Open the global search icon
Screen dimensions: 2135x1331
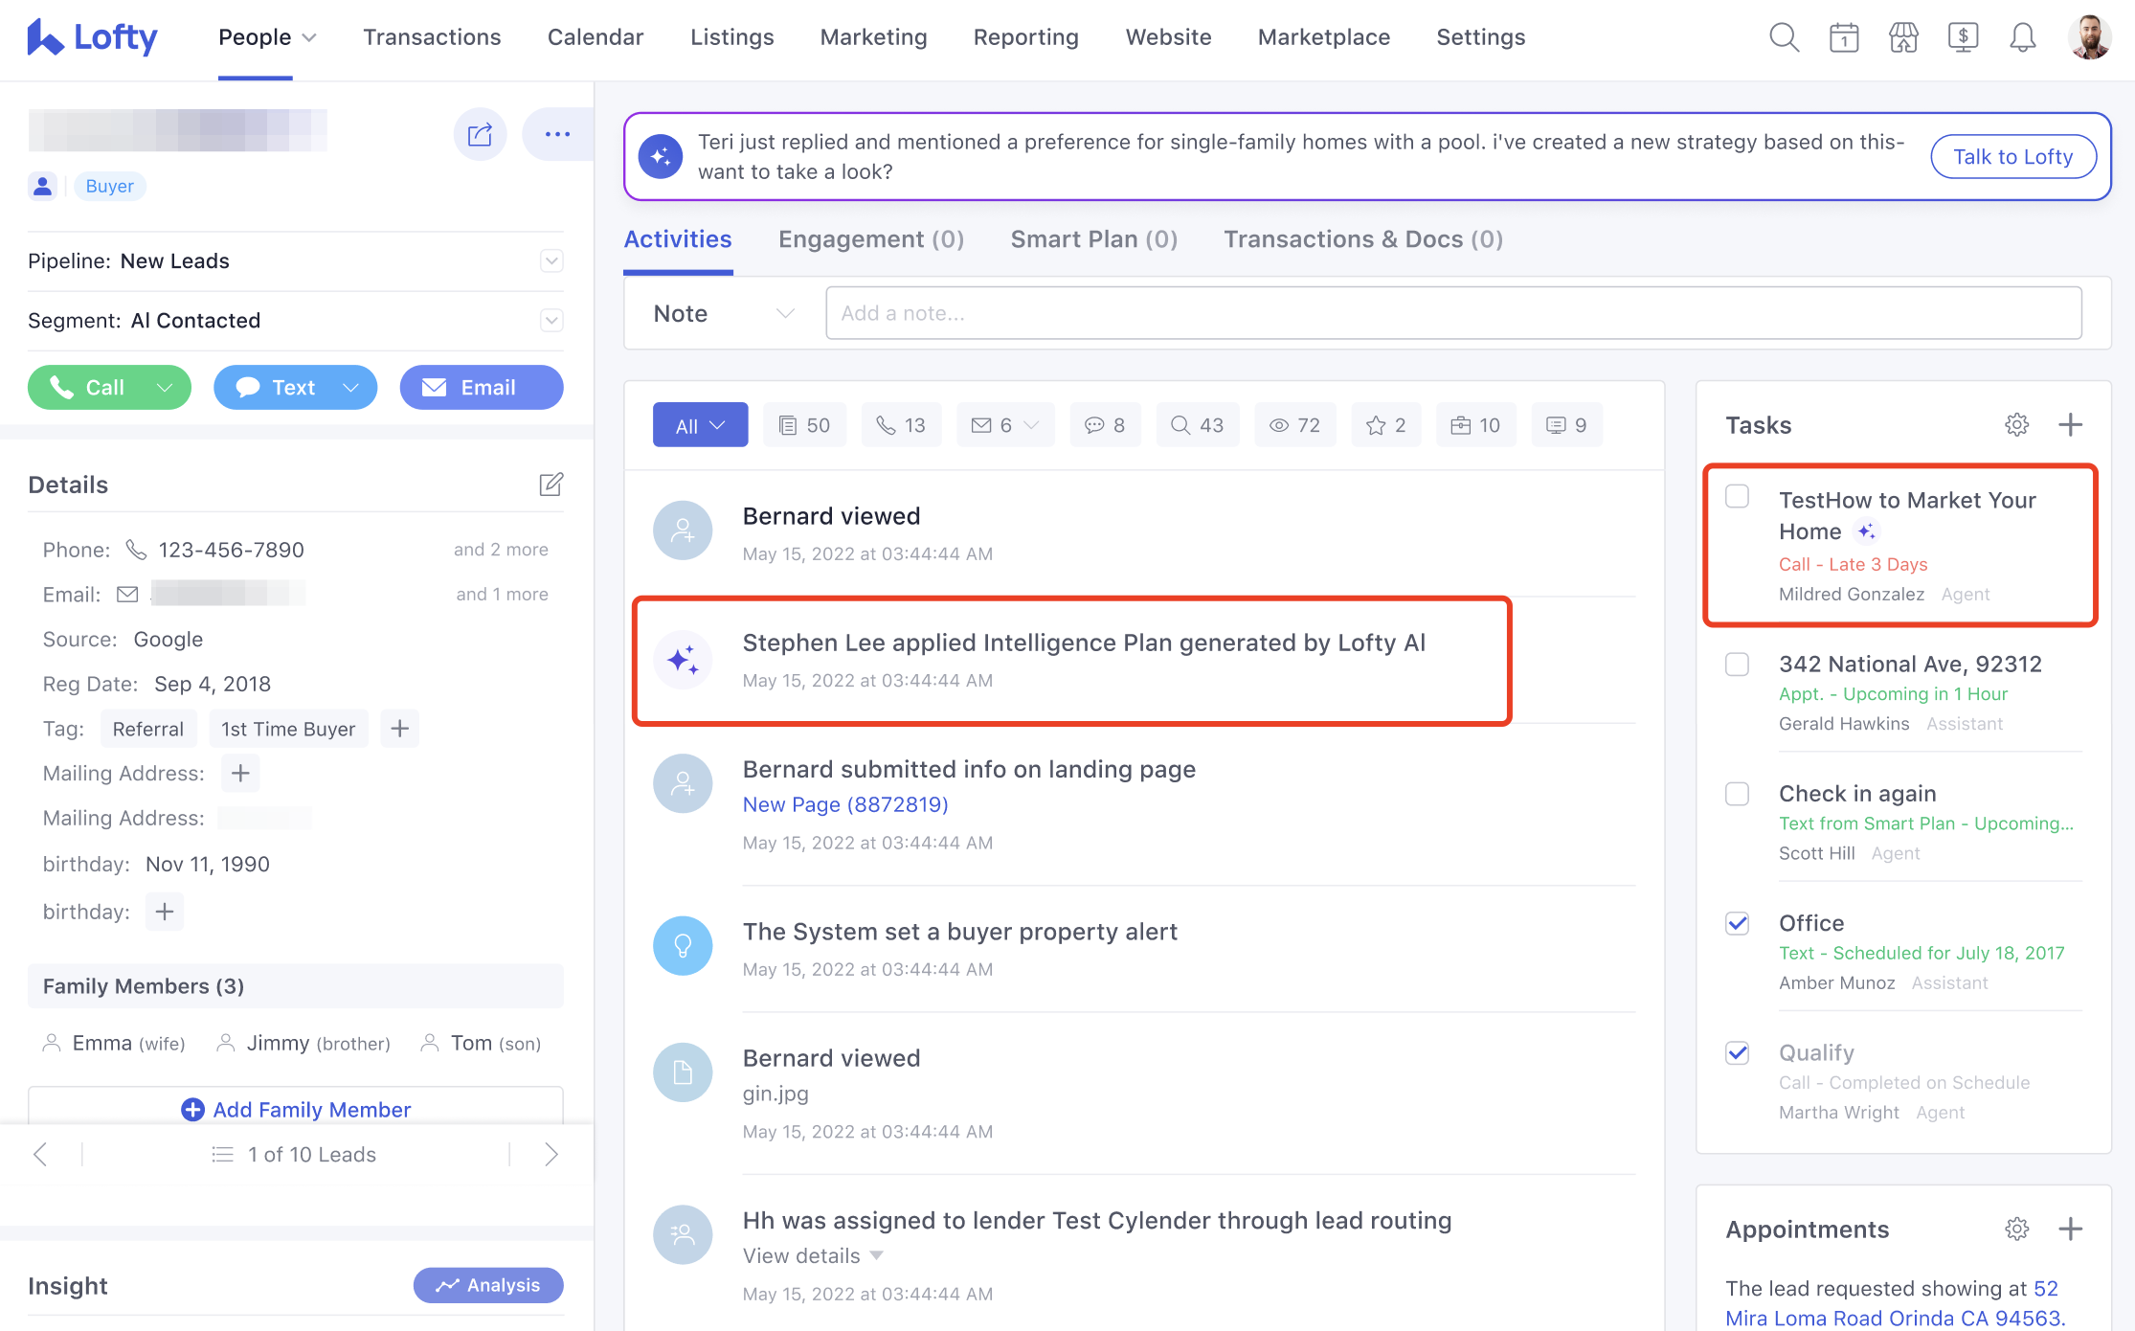(1784, 37)
